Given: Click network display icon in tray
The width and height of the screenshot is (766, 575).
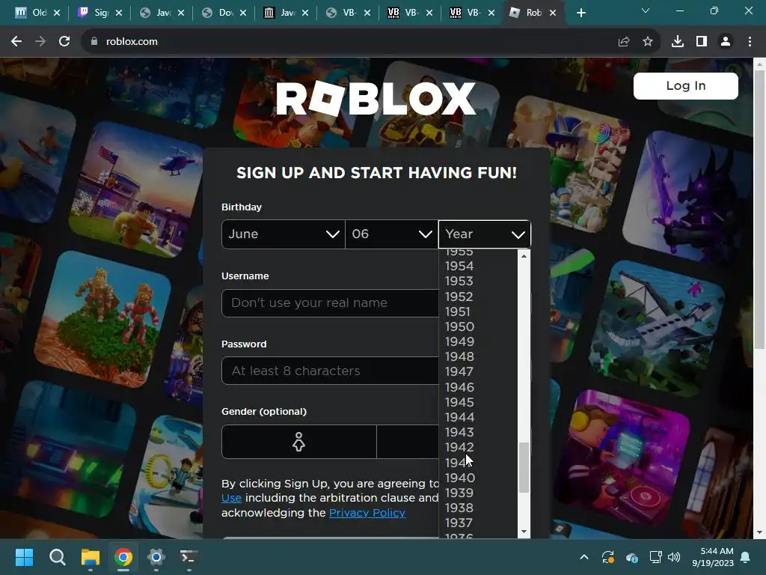Looking at the screenshot, I should pos(655,557).
